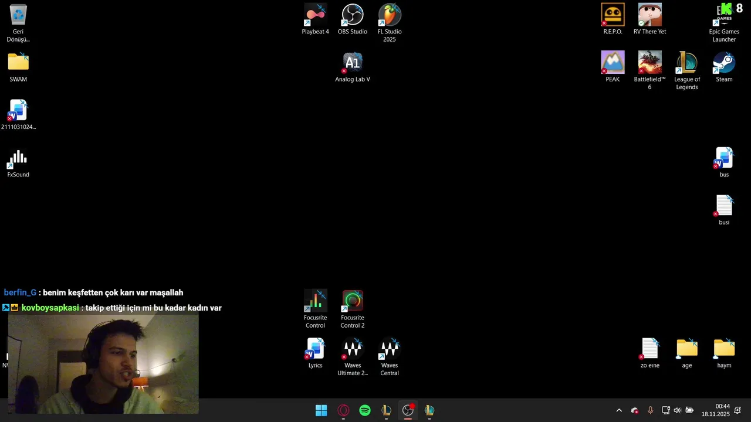751x422 pixels.
Task: Click username berfin_G in chat overlay
Action: [20, 292]
